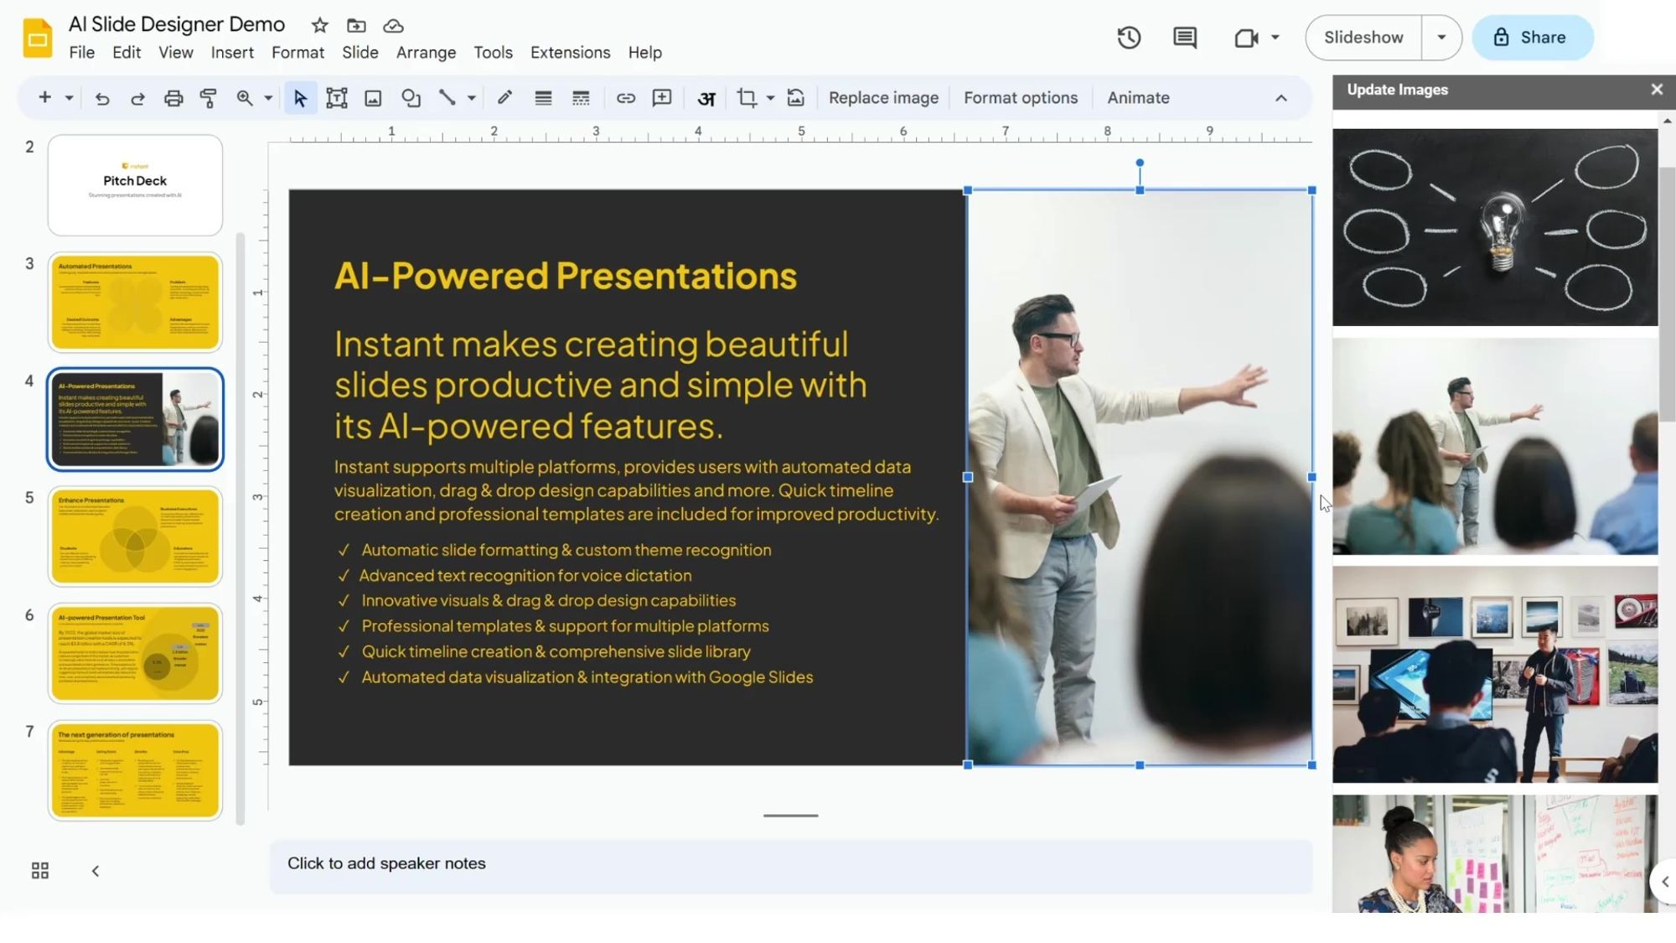Click the Paint format icon
1676x943 pixels.
pos(207,97)
